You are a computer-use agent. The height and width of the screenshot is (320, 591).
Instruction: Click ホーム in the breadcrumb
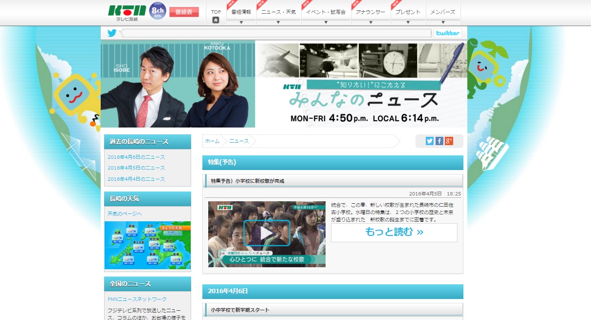[212, 141]
